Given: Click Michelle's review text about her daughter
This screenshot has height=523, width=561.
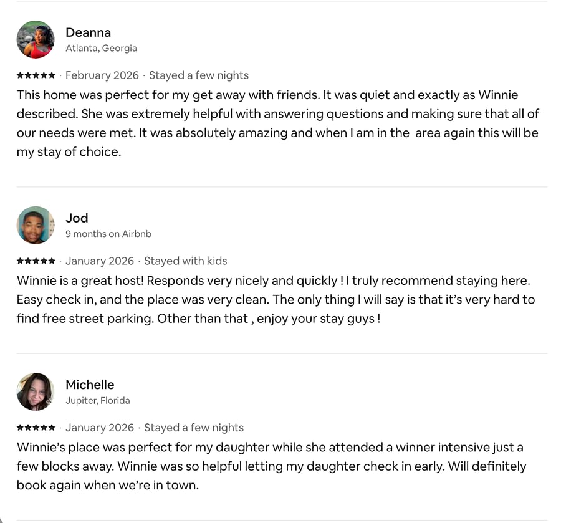Looking at the screenshot, I should tap(271, 466).
